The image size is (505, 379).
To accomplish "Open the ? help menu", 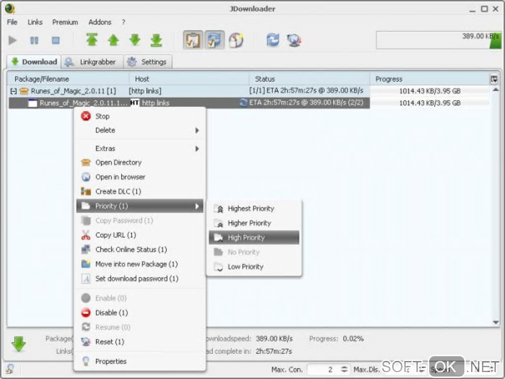I will pyautogui.click(x=123, y=22).
